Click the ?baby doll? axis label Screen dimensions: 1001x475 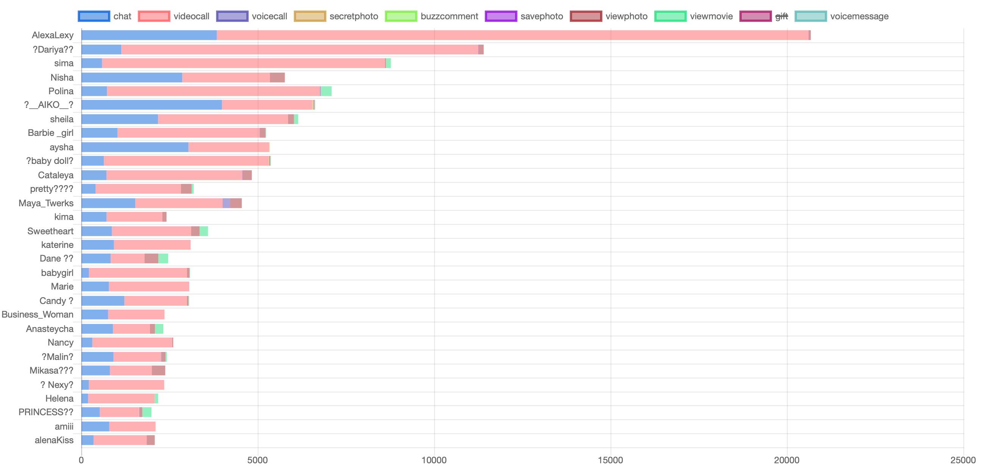click(50, 161)
